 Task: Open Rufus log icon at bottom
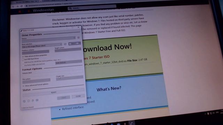point(37,100)
